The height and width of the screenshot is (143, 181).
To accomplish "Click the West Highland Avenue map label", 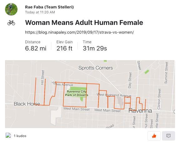I will [x=114, y=95].
